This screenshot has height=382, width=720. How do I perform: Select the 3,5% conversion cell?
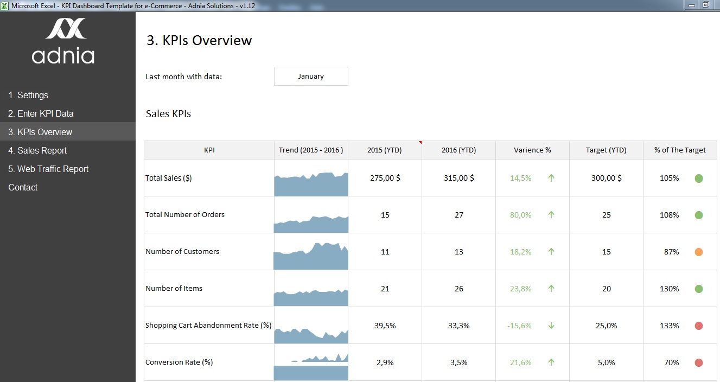[x=458, y=362]
